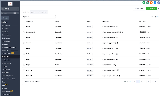Open Integrations in sidebar
The height and width of the screenshot is (96, 160).
coord(5,73)
